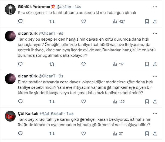Screen dimensions: 165x142
Task: Bookmark olcan türk's tweet with 125 views
Action: coord(147,101)
